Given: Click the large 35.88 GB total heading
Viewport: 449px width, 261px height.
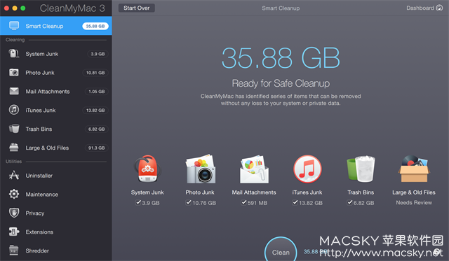Looking at the screenshot, I should [281, 58].
